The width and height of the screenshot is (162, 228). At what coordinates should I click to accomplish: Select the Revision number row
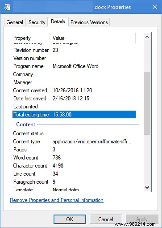(x=74, y=50)
